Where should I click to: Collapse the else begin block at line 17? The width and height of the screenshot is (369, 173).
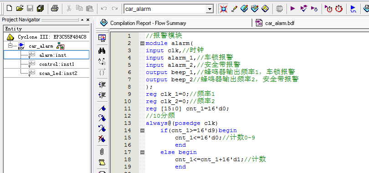click(x=142, y=153)
